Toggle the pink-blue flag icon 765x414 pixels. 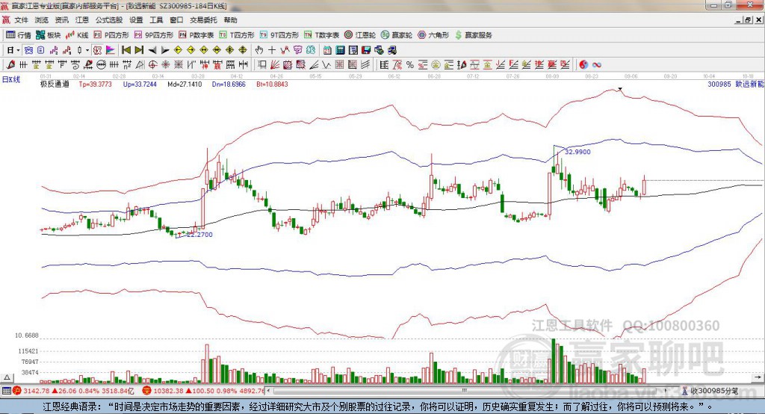point(111,50)
